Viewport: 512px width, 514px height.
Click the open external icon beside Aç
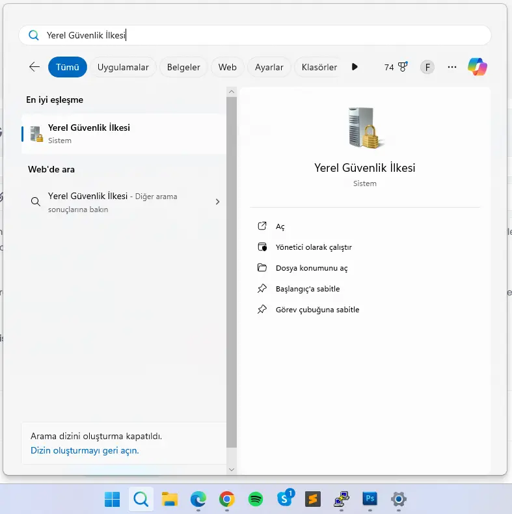pyautogui.click(x=262, y=226)
